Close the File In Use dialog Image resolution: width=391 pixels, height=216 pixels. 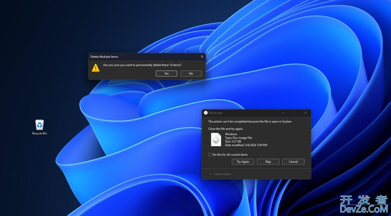[x=305, y=113]
